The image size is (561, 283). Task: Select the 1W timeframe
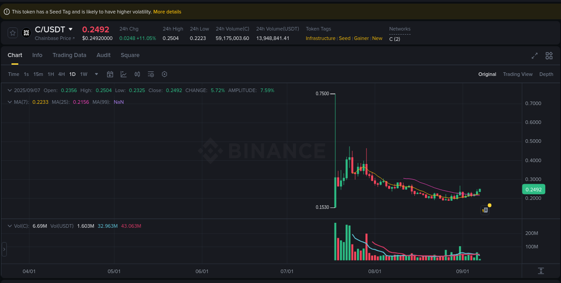pos(83,74)
